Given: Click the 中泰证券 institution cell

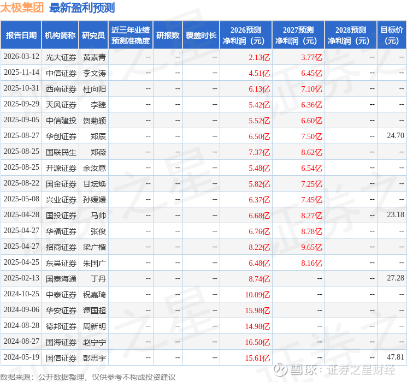Looking at the screenshot, I should click(61, 295).
